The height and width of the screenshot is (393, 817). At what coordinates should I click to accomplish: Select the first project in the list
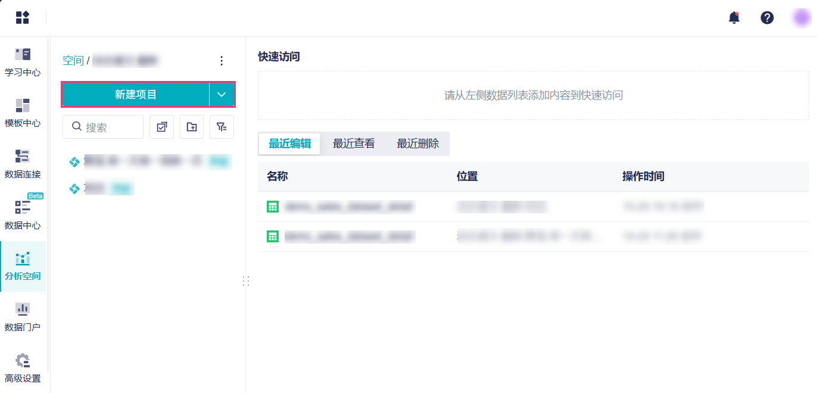(149, 161)
